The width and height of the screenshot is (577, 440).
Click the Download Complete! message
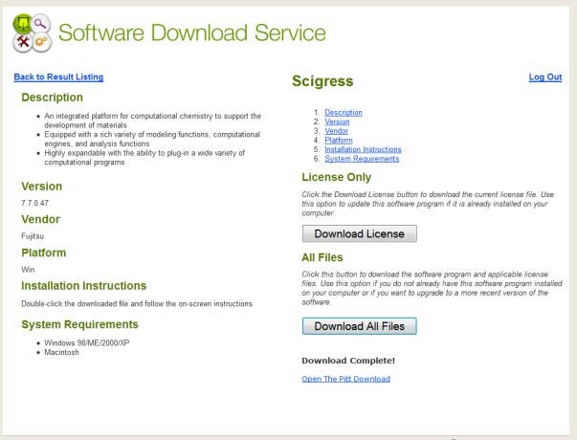click(348, 361)
